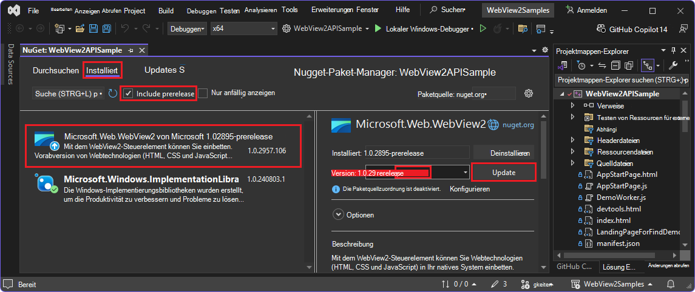The width and height of the screenshot is (695, 292).
Task: Pin the Projektmappen-Explorer panel
Action: point(673,50)
